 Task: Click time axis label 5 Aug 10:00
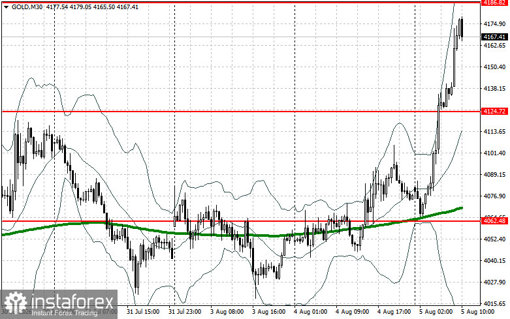(x=478, y=312)
